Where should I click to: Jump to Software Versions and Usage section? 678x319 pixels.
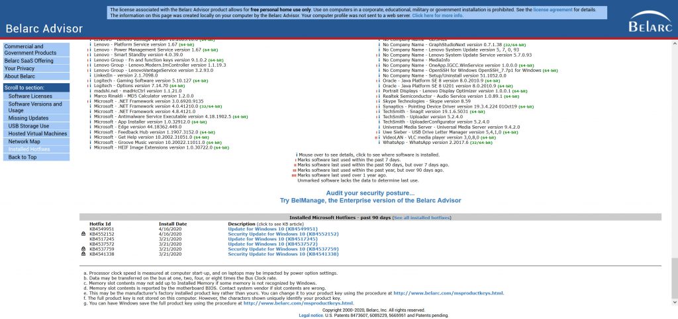click(x=36, y=108)
